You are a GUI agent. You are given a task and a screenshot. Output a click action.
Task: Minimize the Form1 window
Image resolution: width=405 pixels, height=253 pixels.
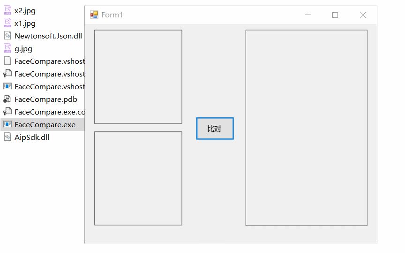click(x=308, y=15)
